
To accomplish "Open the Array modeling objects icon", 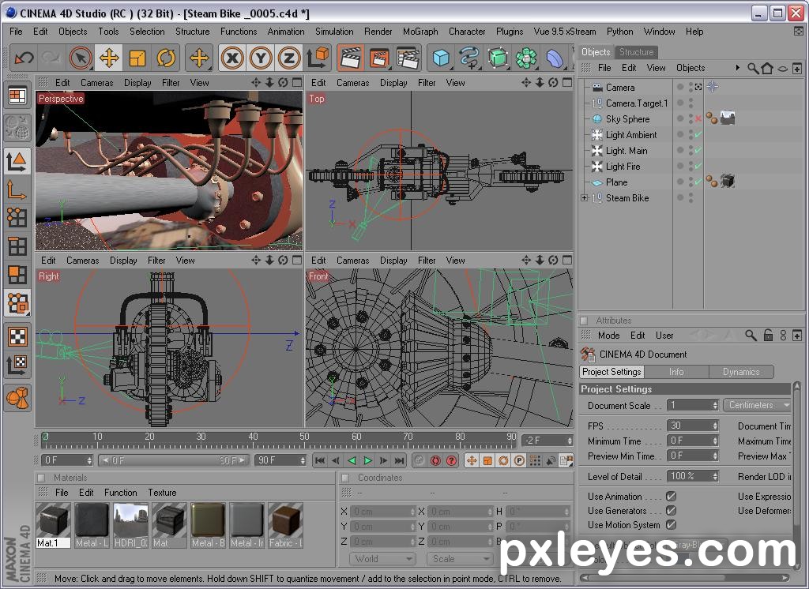I will pos(525,58).
